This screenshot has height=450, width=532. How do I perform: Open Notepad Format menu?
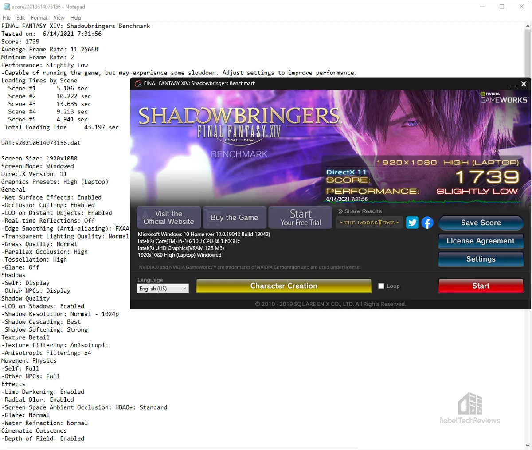(x=39, y=18)
